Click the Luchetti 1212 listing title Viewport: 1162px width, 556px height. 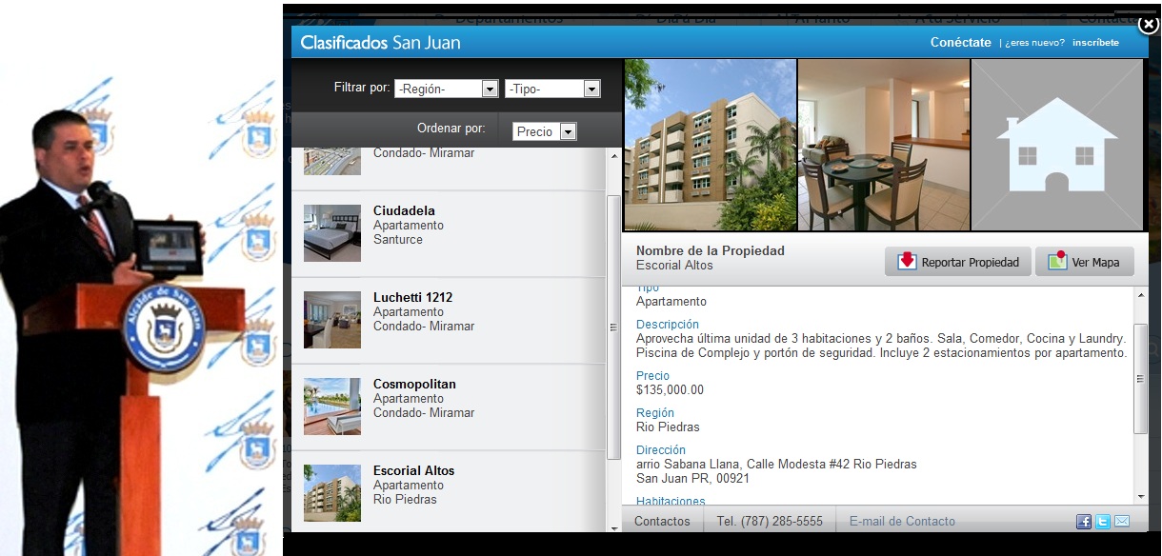[x=412, y=297]
